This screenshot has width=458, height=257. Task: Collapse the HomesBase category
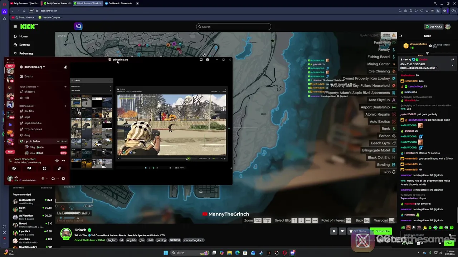pos(27,106)
